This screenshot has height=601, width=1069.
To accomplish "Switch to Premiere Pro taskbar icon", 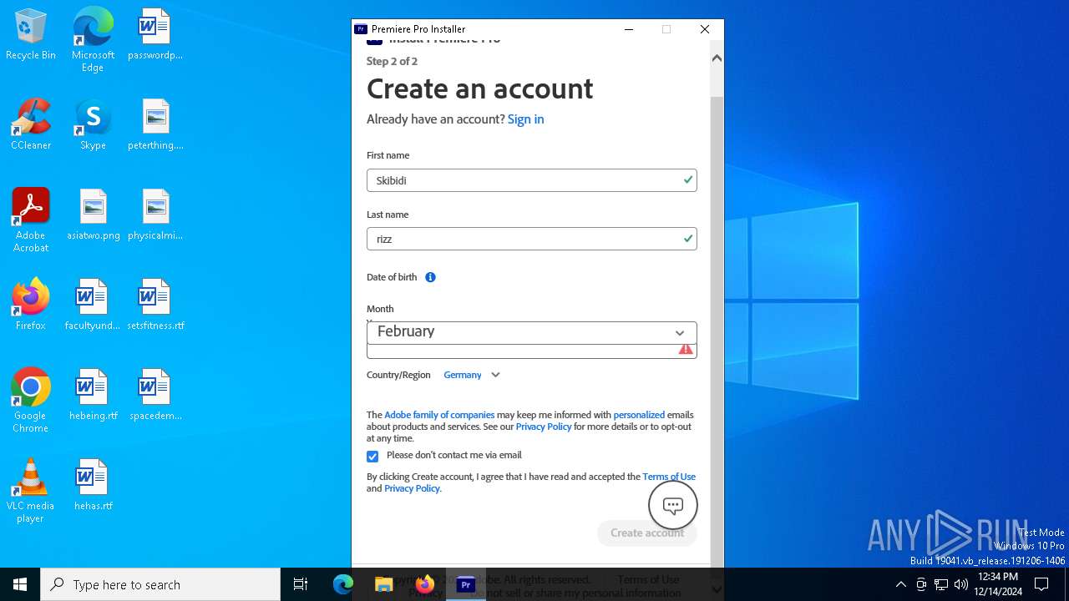I will click(466, 584).
